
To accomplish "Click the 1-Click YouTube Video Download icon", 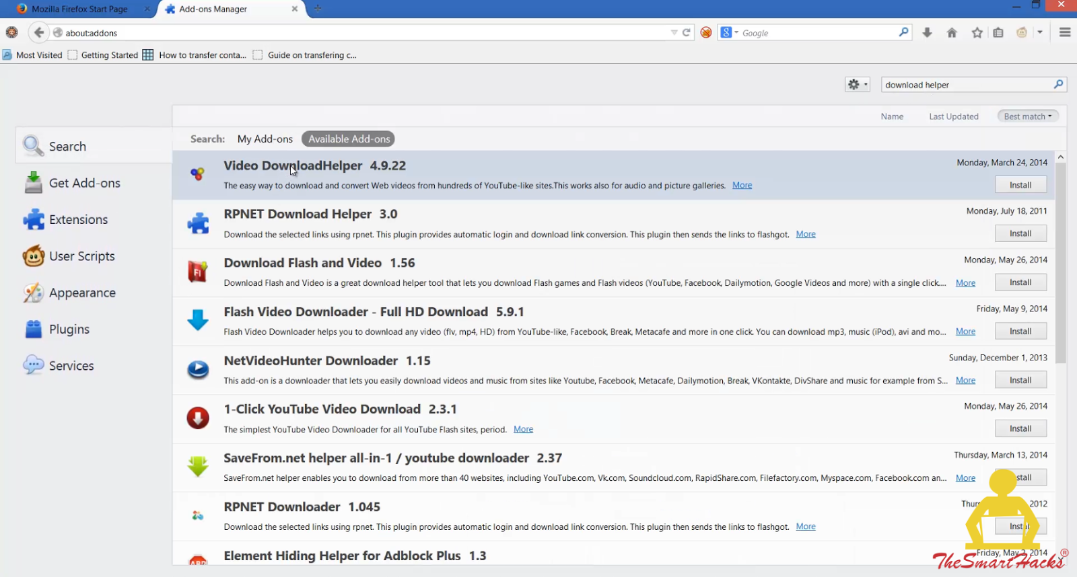I will point(198,418).
